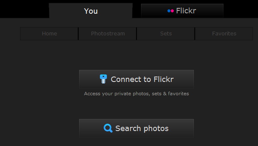Open the Favorites navigation item
Screen dimensions: 258x146
click(224, 34)
